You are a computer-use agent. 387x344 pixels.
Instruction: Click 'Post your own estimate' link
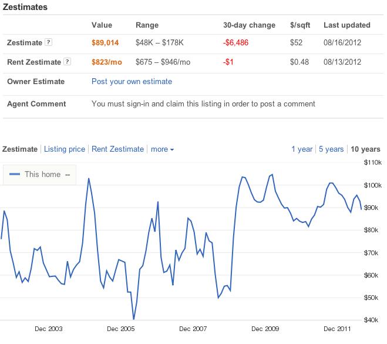coord(132,82)
